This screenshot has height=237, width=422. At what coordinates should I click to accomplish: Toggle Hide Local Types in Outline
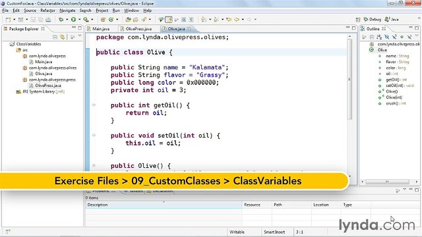point(409,37)
